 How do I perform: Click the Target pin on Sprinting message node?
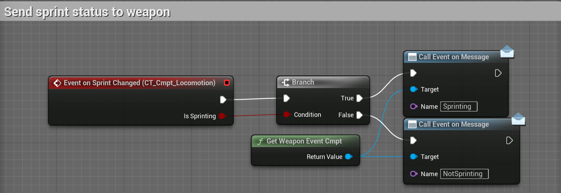[x=414, y=89]
